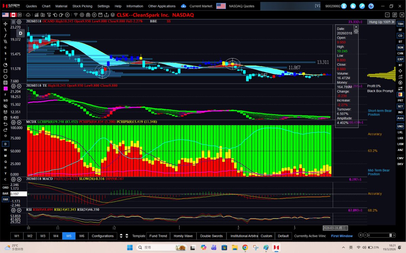The width and height of the screenshot is (406, 253).
Task: Pick the magenta color swatch in toolbar
Action: coord(5,88)
